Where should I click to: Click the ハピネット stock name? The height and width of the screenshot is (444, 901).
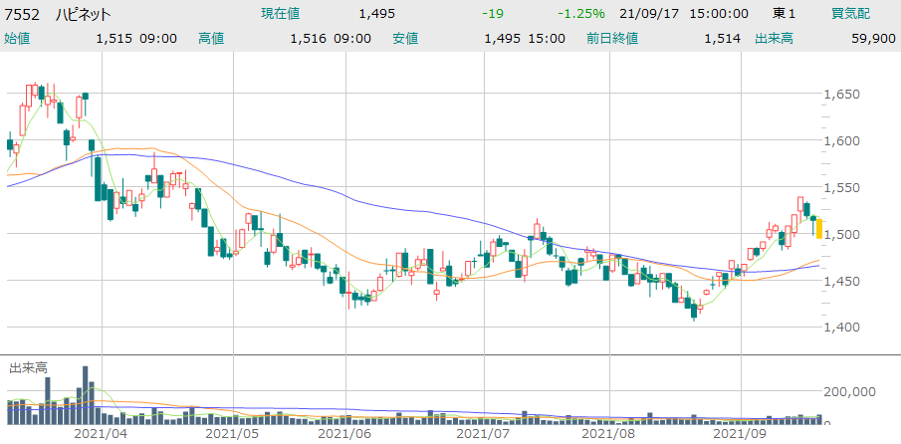tap(83, 14)
